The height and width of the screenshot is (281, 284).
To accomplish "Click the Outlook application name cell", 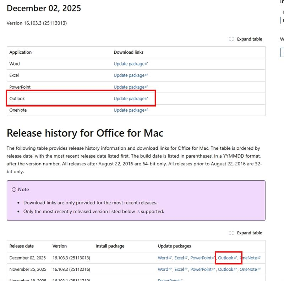I will tap(17, 99).
